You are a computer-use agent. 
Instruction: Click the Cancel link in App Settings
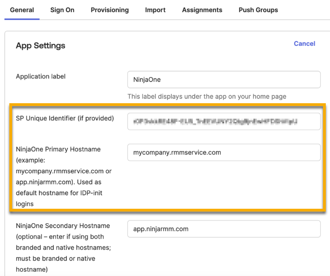pyautogui.click(x=304, y=43)
